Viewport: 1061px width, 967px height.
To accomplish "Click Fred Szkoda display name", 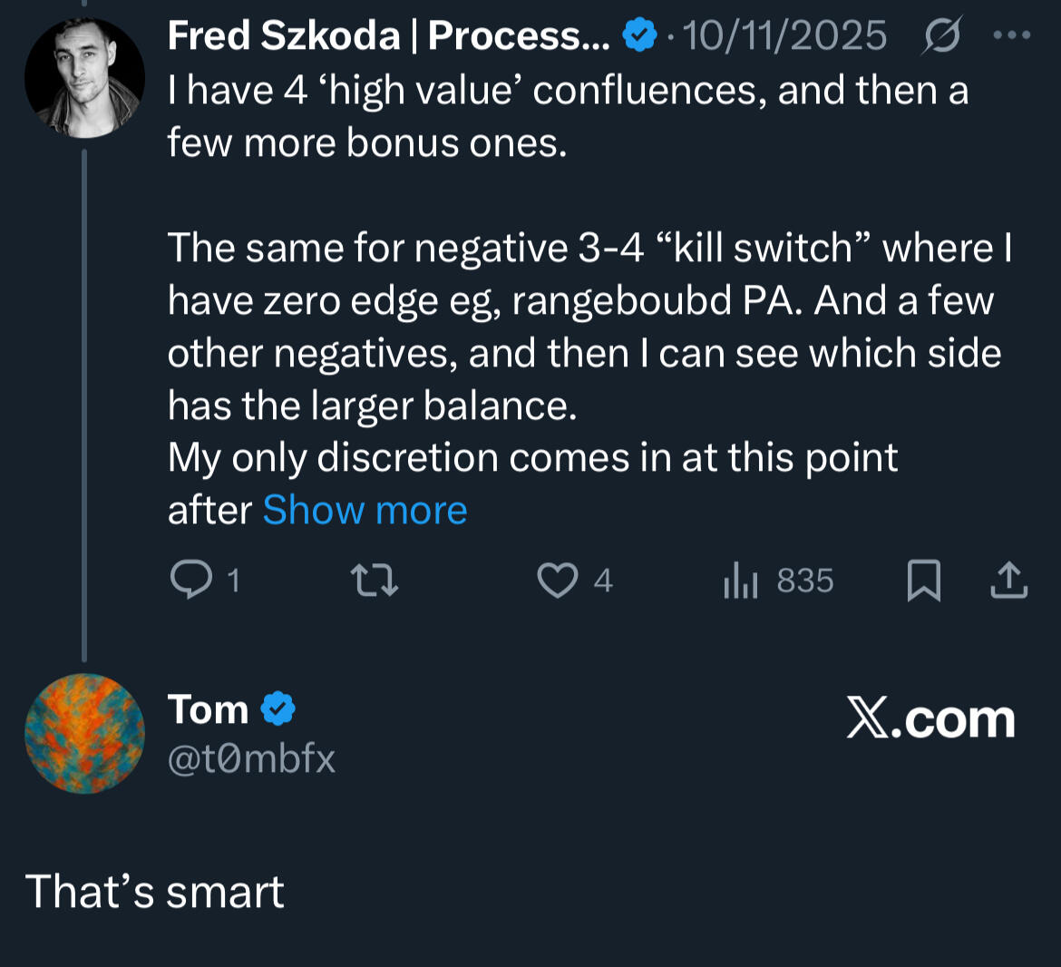I will pos(388,36).
